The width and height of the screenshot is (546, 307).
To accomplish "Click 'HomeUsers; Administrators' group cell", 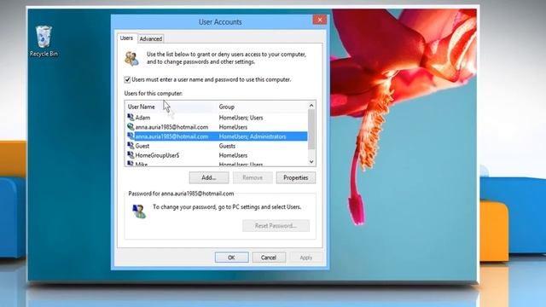I will click(x=253, y=136).
